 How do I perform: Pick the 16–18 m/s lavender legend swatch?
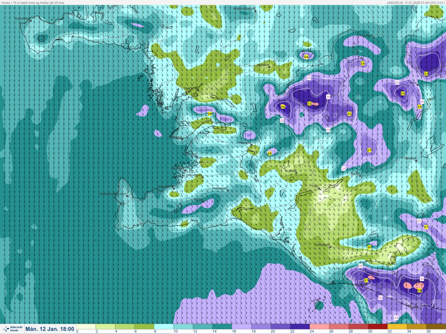(241, 327)
